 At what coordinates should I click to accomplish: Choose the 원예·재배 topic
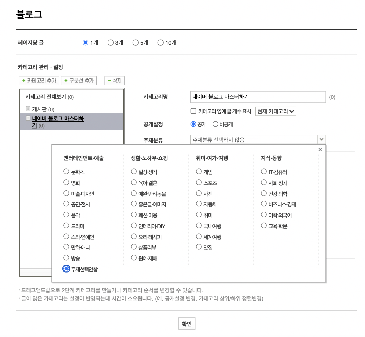(x=134, y=258)
